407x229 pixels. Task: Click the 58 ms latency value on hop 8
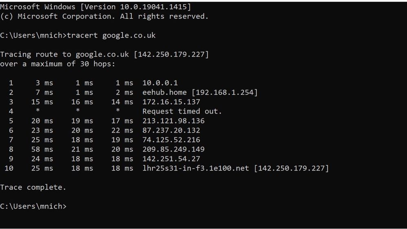pos(42,149)
